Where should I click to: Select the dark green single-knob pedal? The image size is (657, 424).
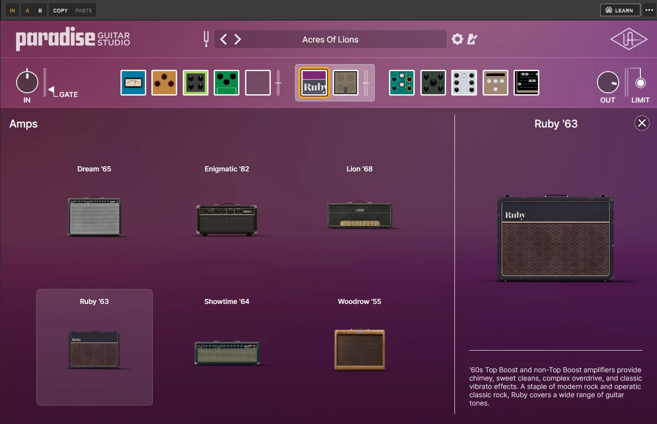pyautogui.click(x=433, y=83)
